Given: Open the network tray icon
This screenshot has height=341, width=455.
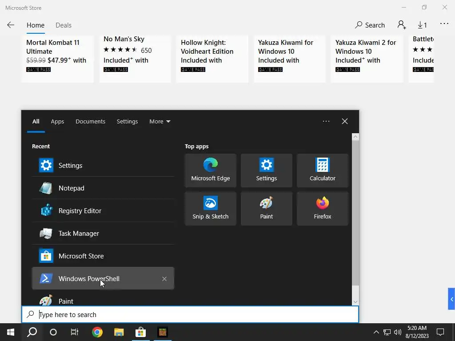Looking at the screenshot, I should pos(387,332).
